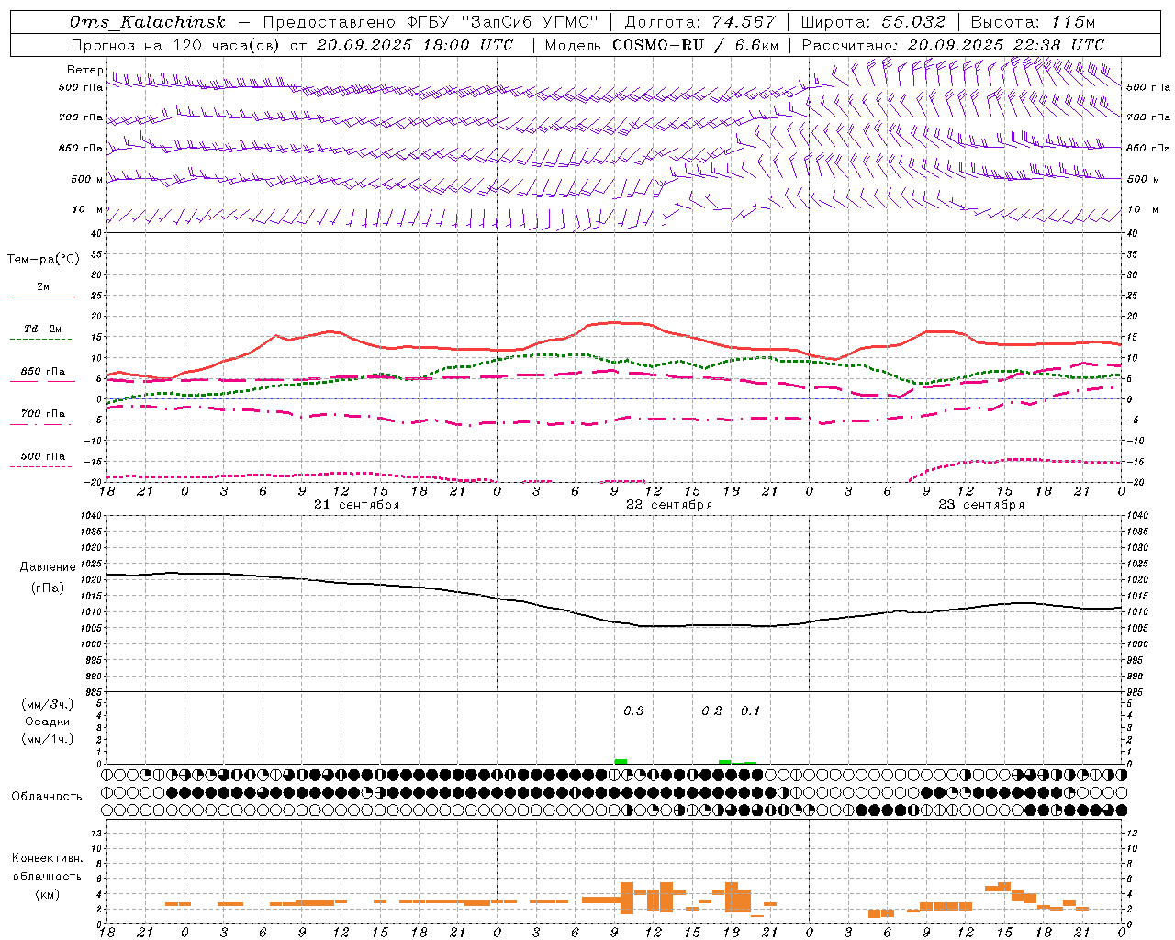The image size is (1175, 940).
Task: Click the left 1040 pressure axis value
Action: tap(92, 515)
